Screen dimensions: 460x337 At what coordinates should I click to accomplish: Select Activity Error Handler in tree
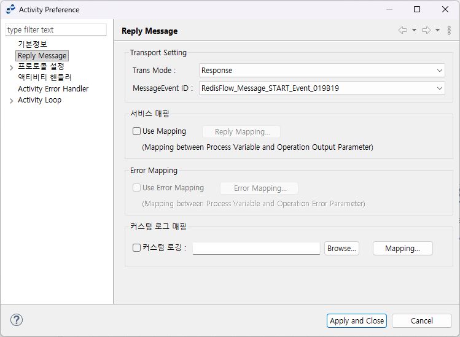(x=53, y=89)
